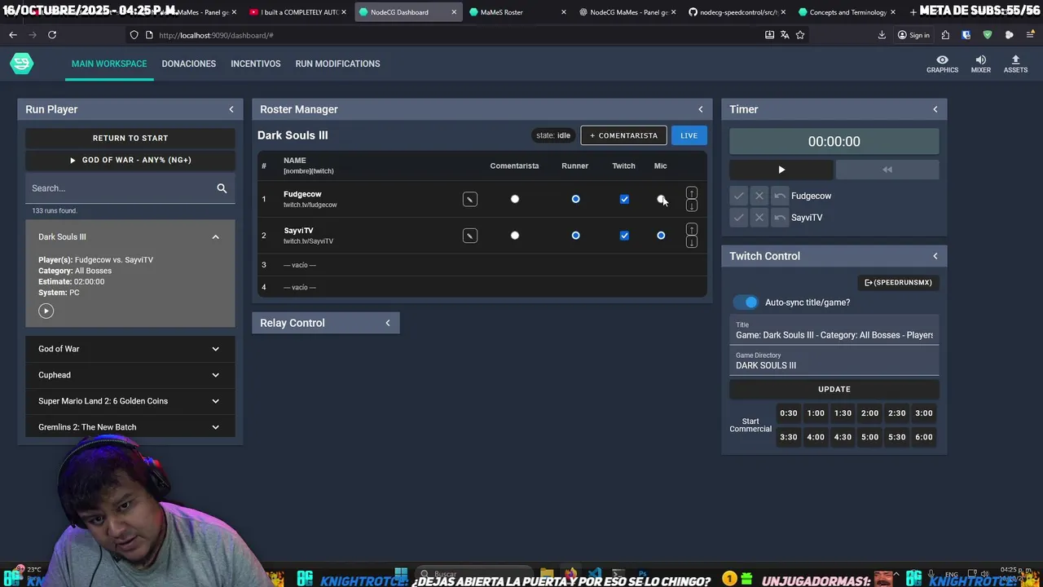
Task: Edit Fudgecow row with pencil icon
Action: click(x=470, y=199)
